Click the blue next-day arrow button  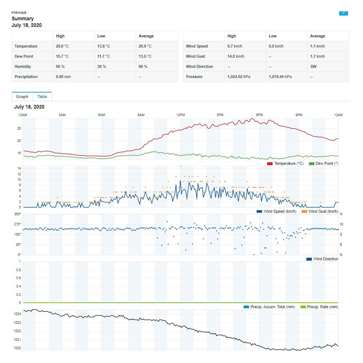(x=343, y=13)
